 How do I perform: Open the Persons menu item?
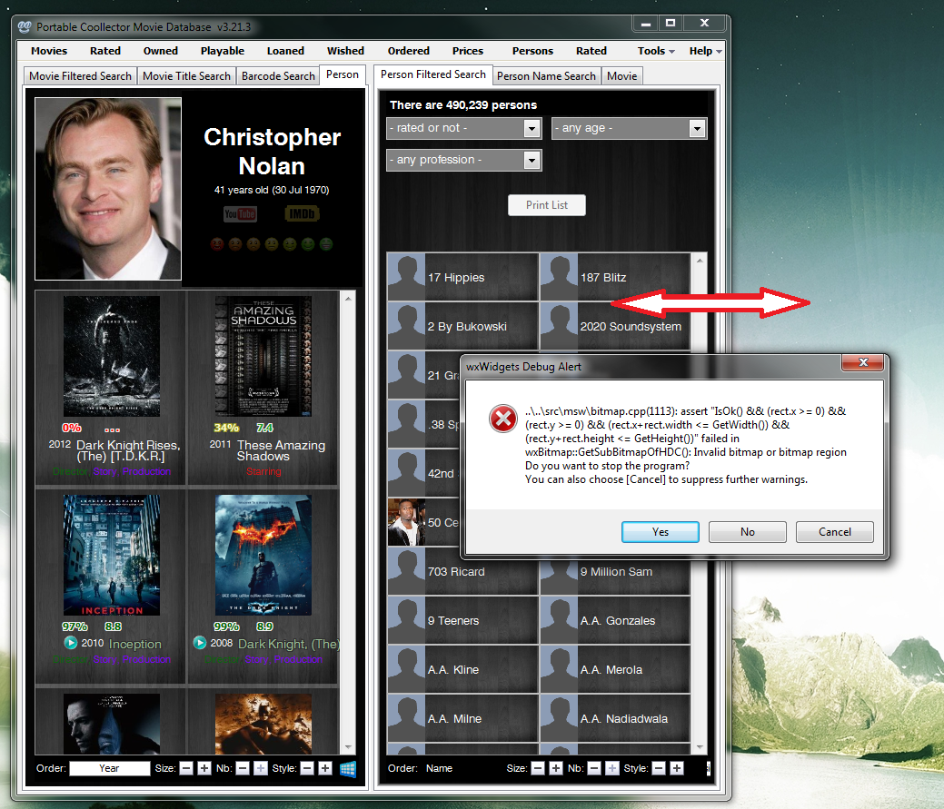click(532, 51)
